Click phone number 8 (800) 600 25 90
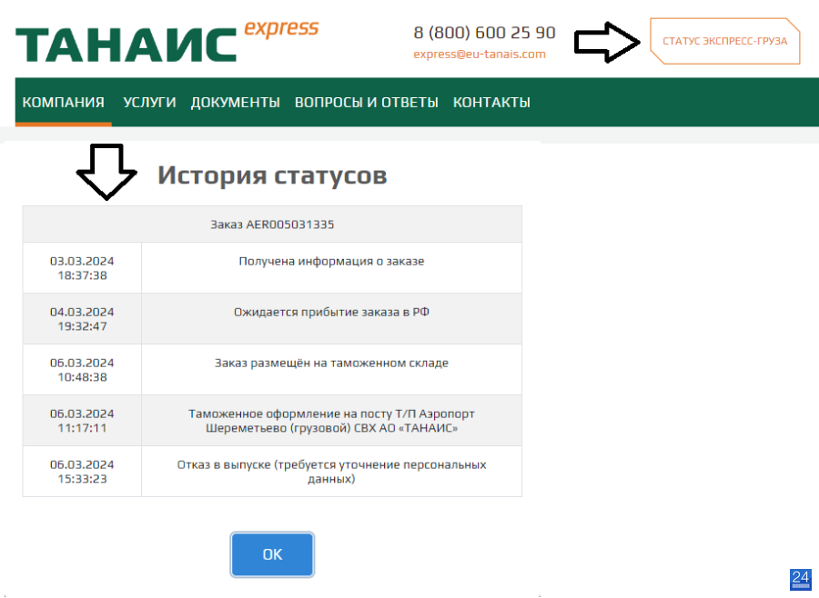 [x=484, y=33]
